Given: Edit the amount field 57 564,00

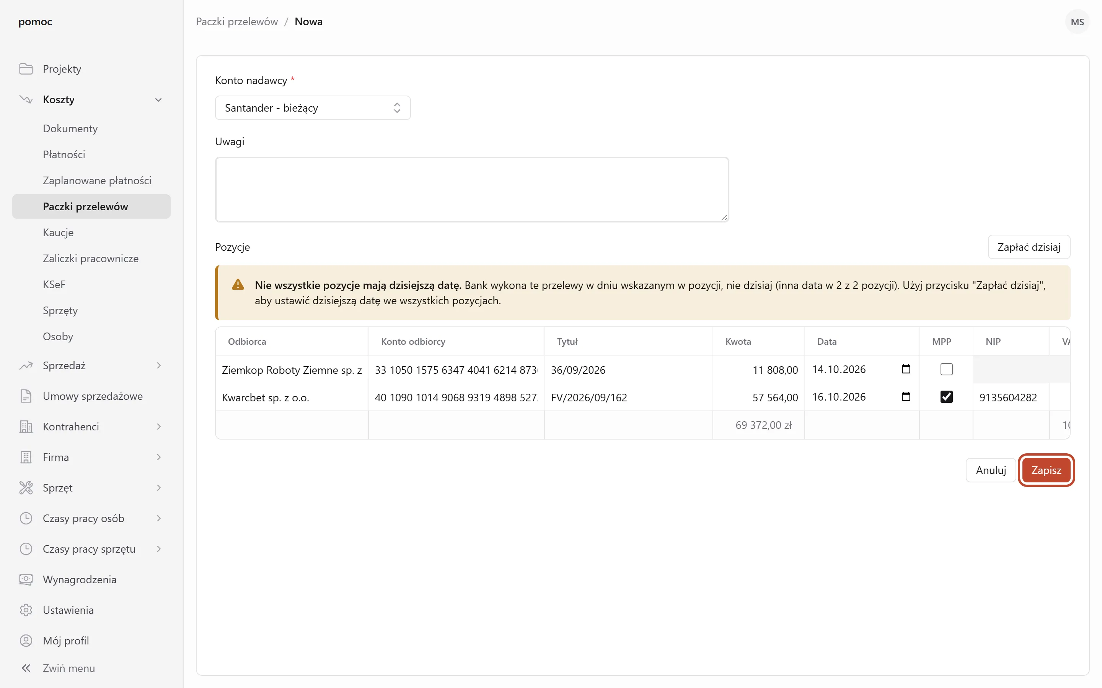Looking at the screenshot, I should [x=758, y=397].
